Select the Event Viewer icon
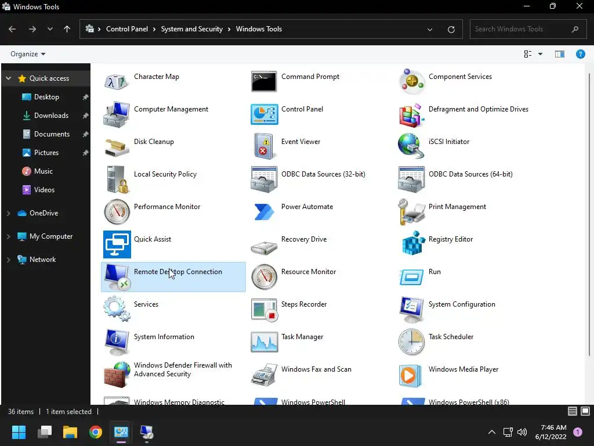 click(264, 146)
